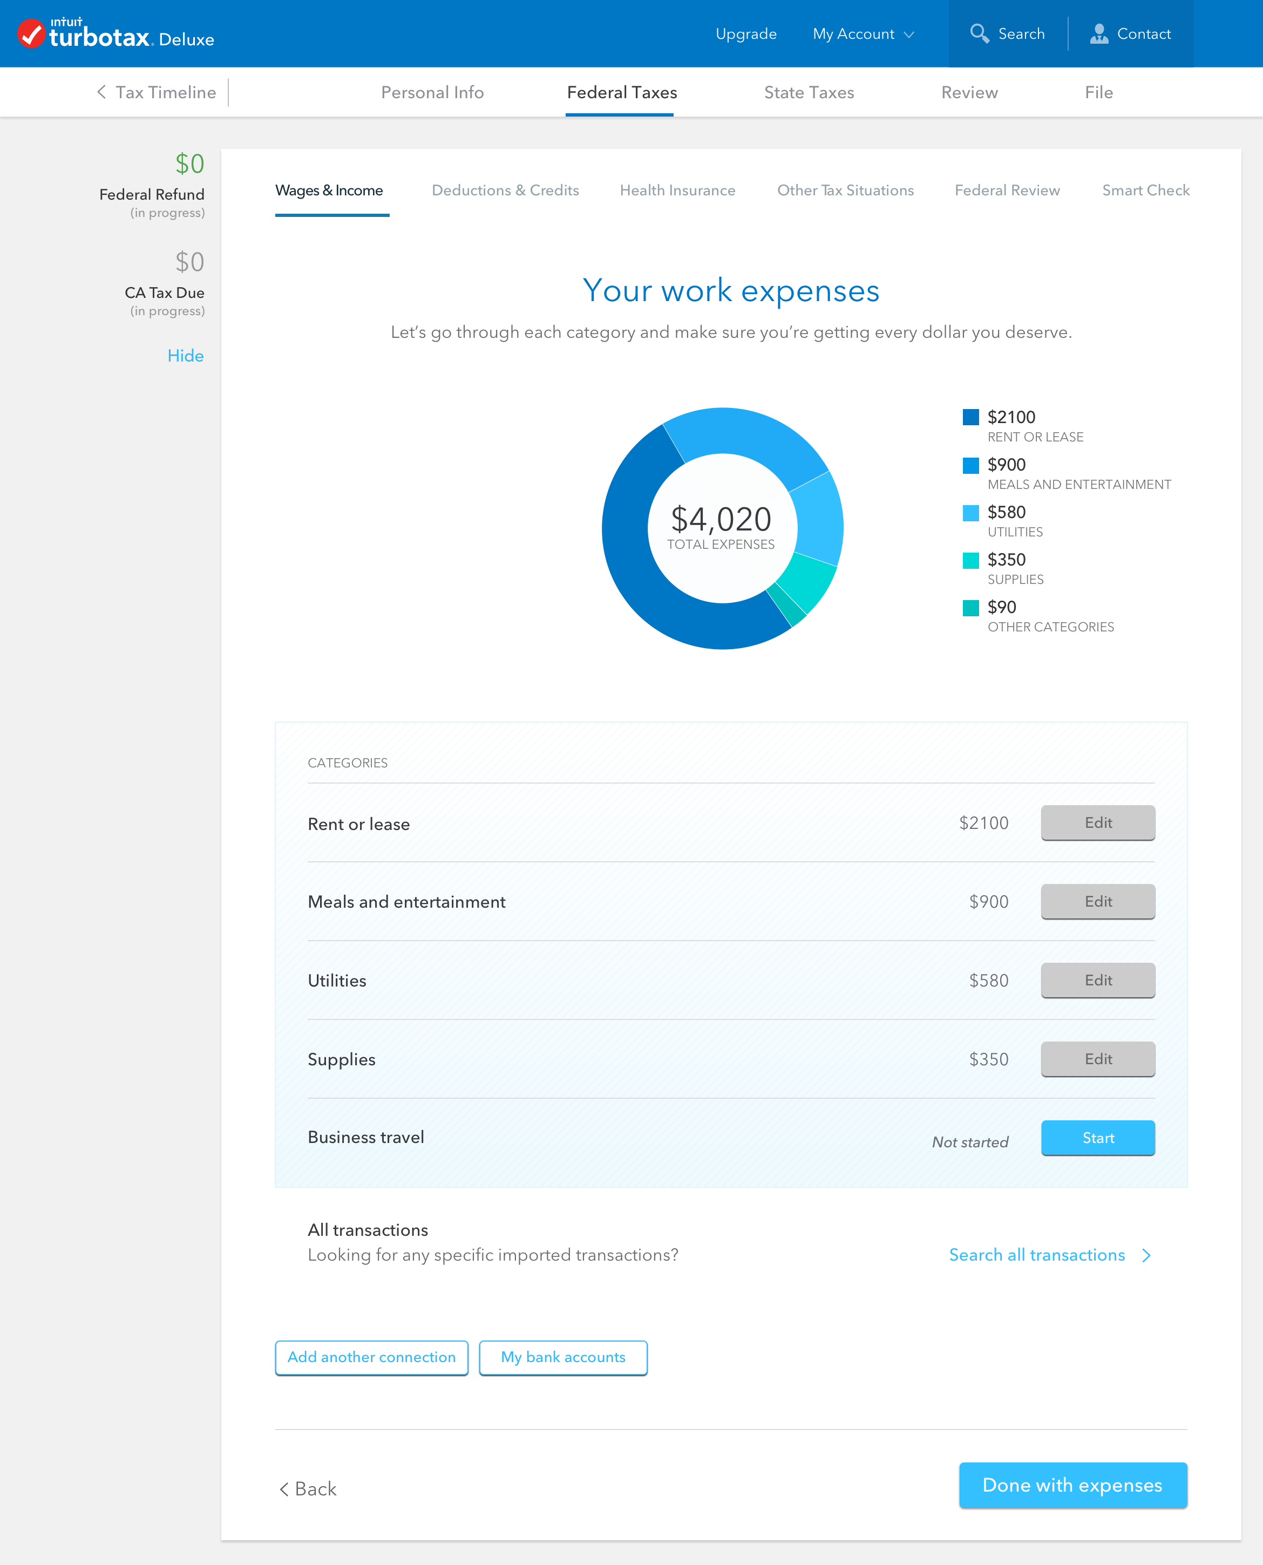1263x1565 pixels.
Task: Click the Contact person icon
Action: (x=1098, y=33)
